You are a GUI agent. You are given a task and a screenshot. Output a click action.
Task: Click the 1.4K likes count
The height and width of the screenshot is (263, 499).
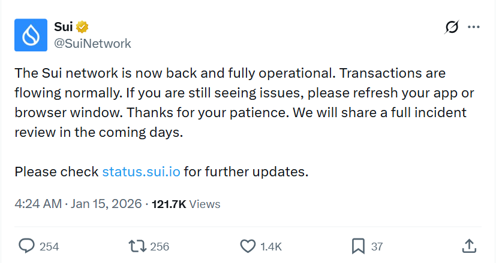pos(271,246)
